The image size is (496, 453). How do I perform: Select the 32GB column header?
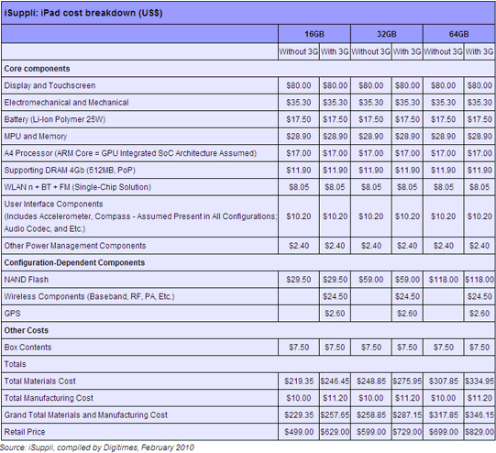(x=387, y=34)
